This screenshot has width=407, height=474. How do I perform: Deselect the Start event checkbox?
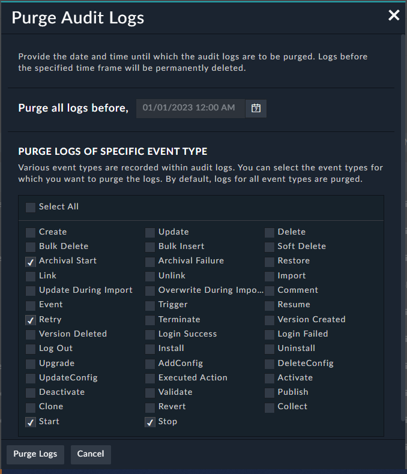[x=31, y=422]
